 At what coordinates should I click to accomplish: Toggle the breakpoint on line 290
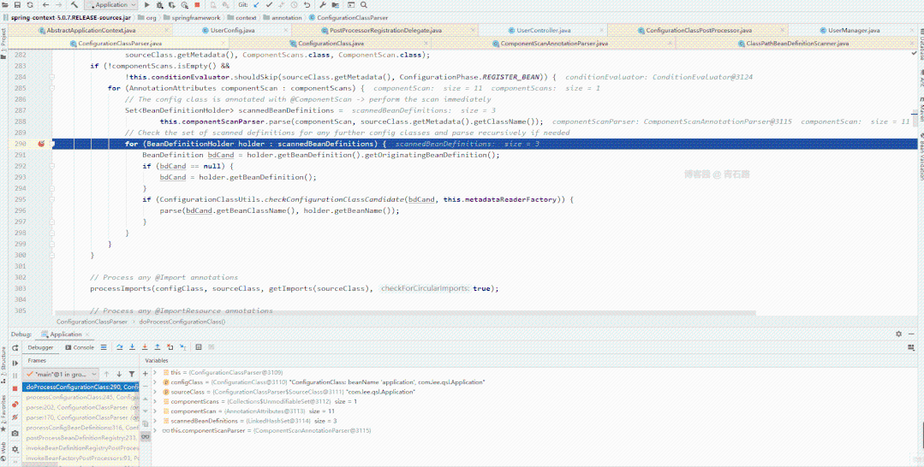pos(42,144)
